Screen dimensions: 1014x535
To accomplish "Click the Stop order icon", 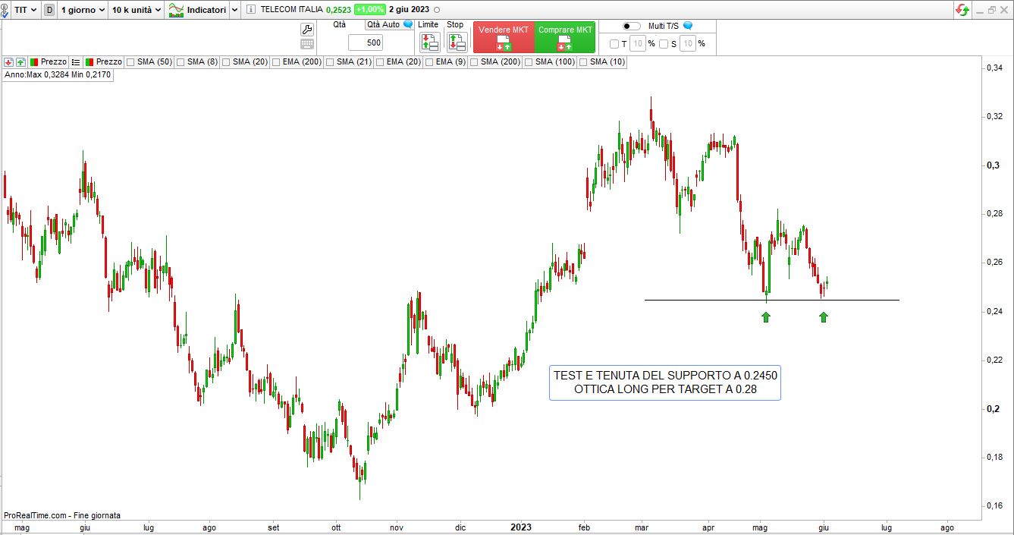I will tap(456, 42).
